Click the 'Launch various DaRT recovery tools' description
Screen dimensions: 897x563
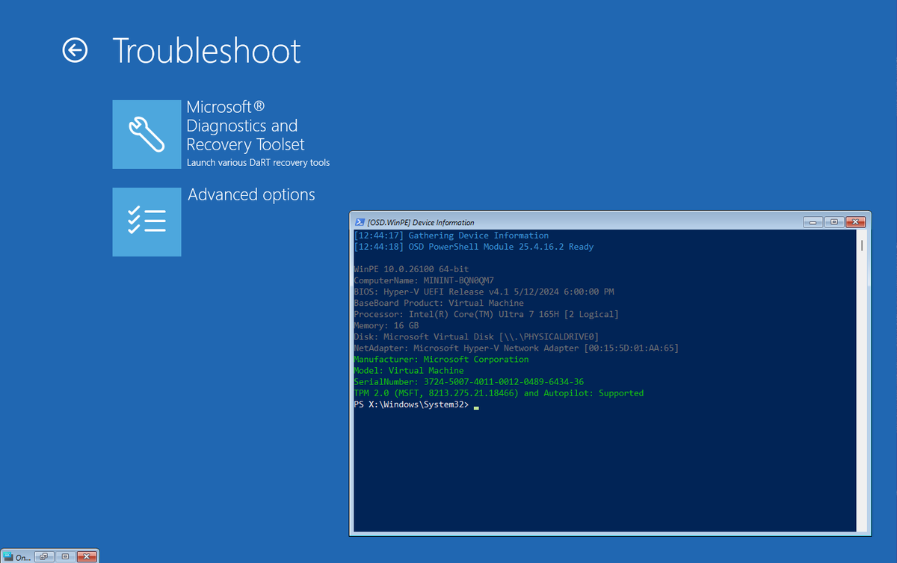tap(258, 162)
